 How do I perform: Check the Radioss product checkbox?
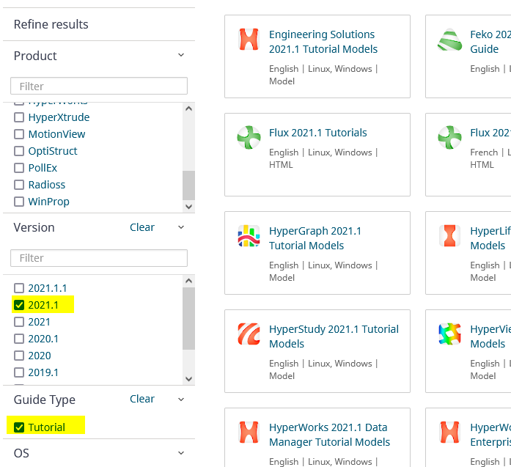pyautogui.click(x=19, y=185)
